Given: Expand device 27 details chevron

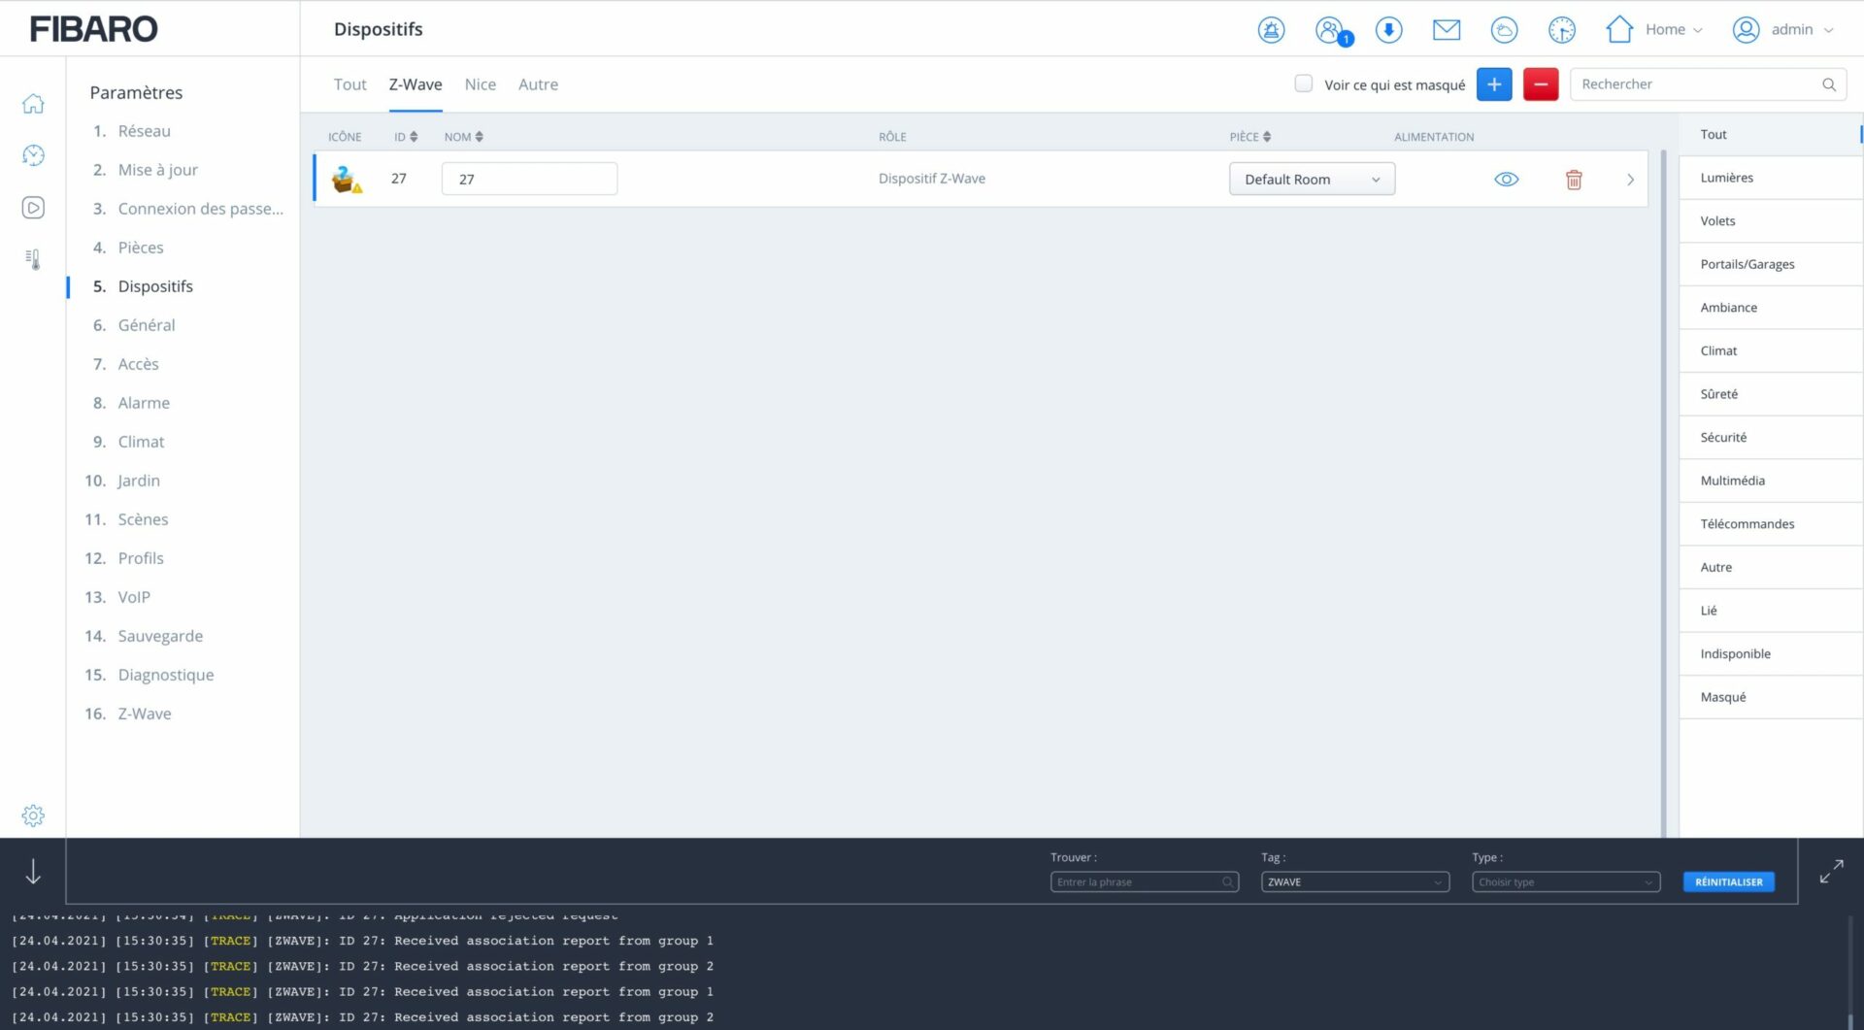Looking at the screenshot, I should (1630, 180).
